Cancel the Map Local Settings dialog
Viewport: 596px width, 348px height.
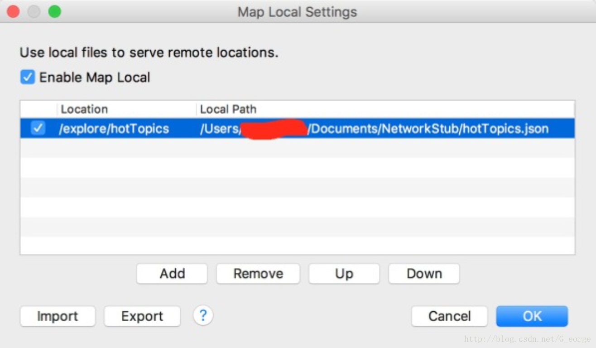(x=449, y=316)
